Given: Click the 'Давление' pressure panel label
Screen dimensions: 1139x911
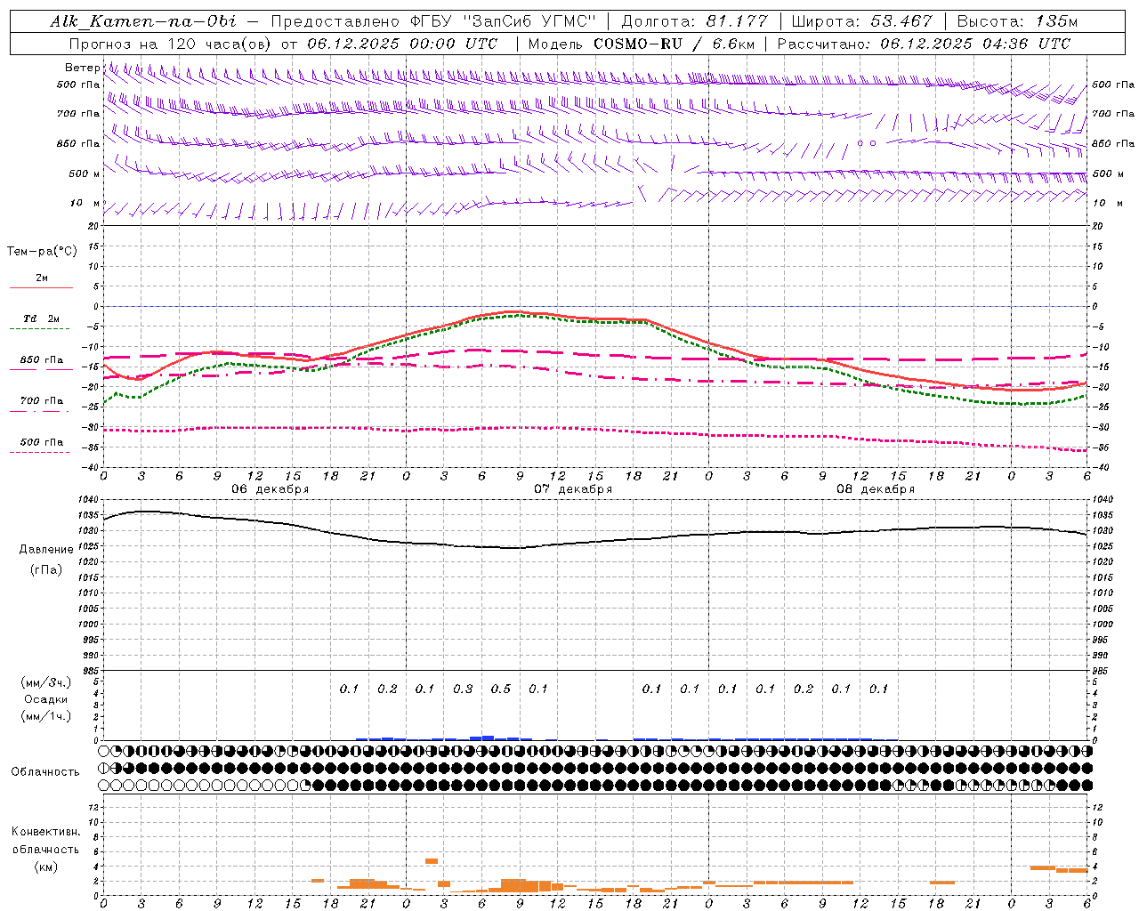Looking at the screenshot, I should 46,550.
